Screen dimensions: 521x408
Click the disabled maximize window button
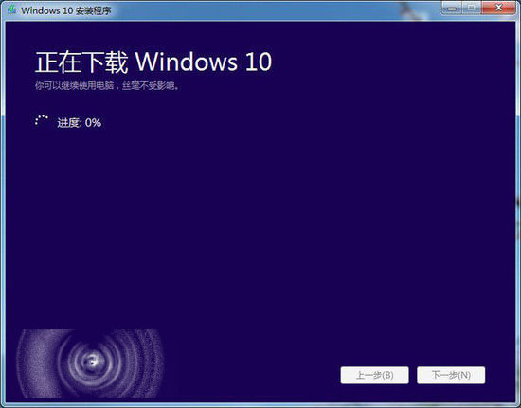coord(472,8)
